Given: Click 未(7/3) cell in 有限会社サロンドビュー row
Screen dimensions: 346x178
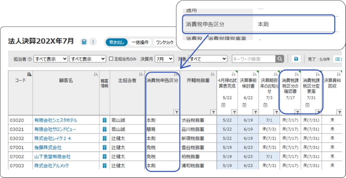Looking at the screenshot, I should (x=269, y=129).
